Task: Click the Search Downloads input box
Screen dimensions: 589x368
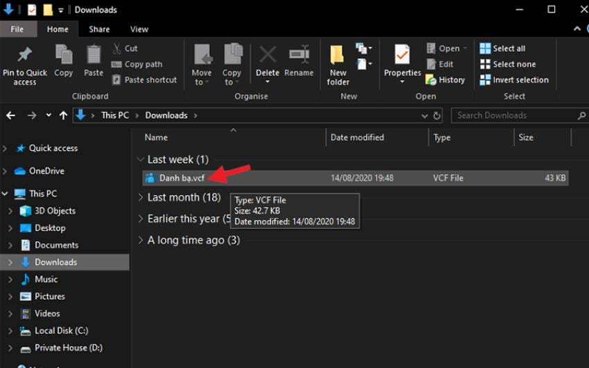Action: click(513, 116)
